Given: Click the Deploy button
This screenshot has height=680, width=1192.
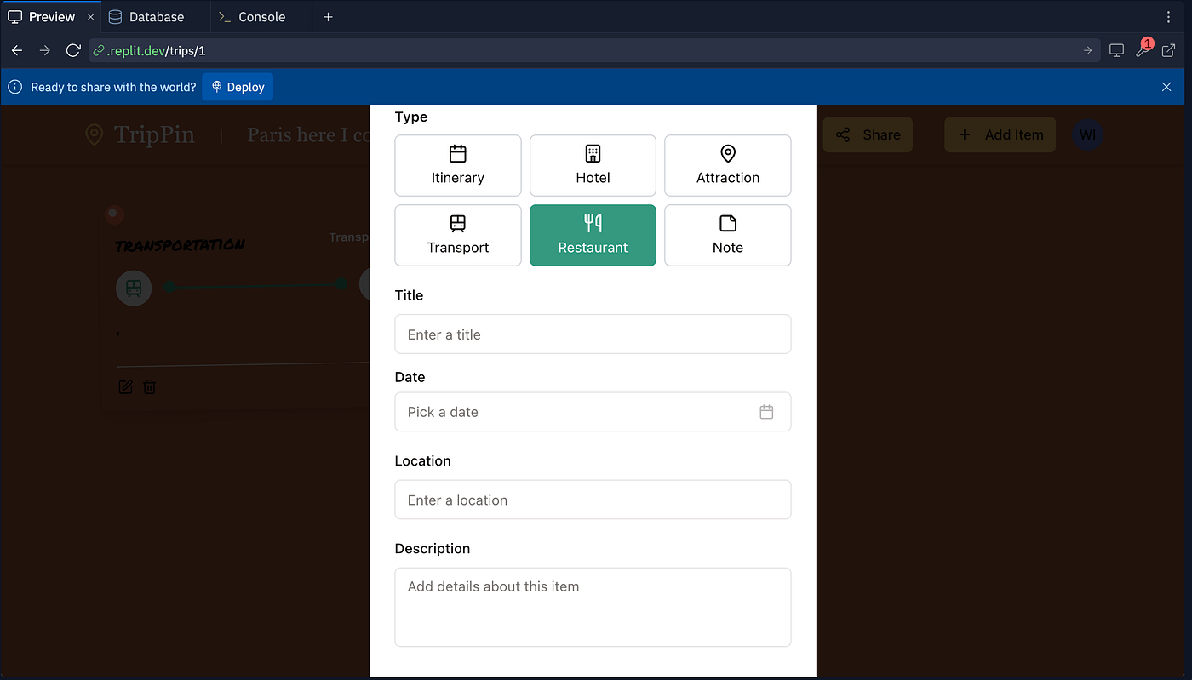Looking at the screenshot, I should pos(238,87).
